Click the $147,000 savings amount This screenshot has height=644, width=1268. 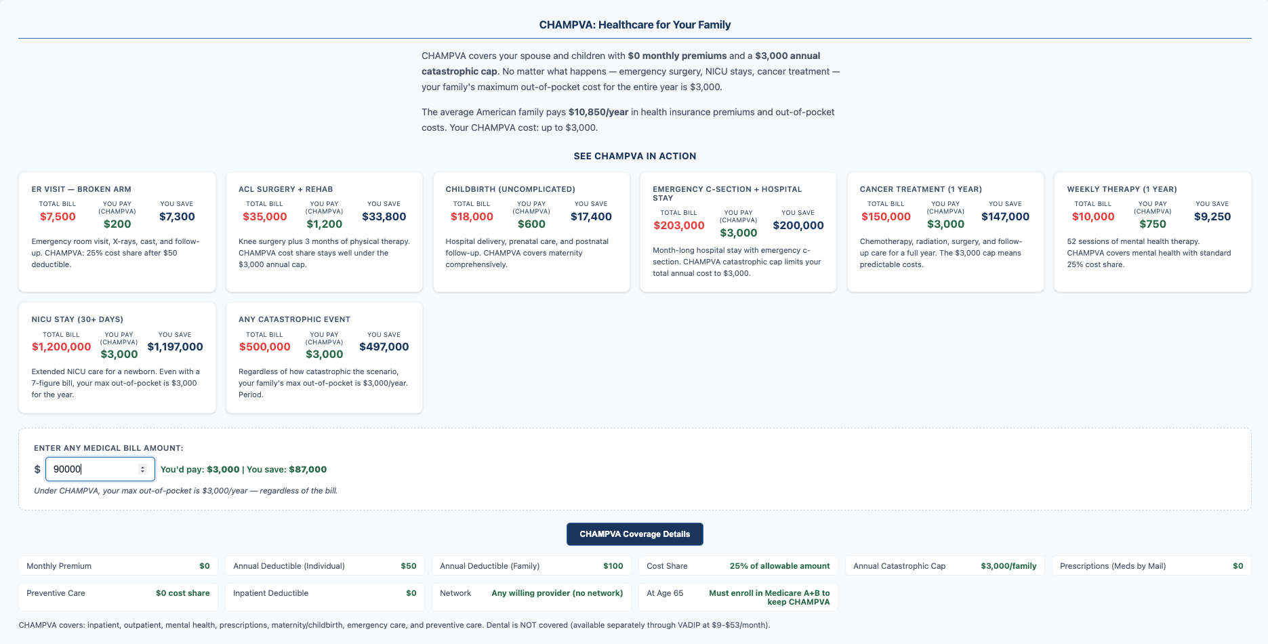click(1006, 217)
